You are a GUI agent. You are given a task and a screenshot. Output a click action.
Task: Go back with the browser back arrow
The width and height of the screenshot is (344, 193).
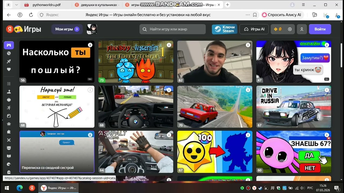click(9, 15)
